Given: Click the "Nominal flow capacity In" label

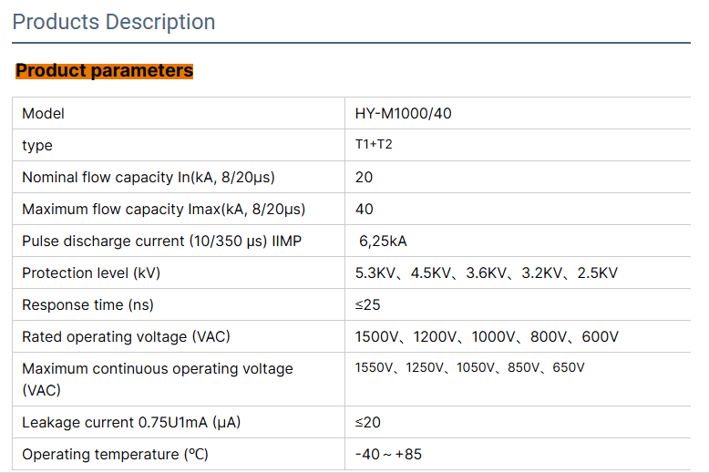Looking at the screenshot, I should pos(149,178).
